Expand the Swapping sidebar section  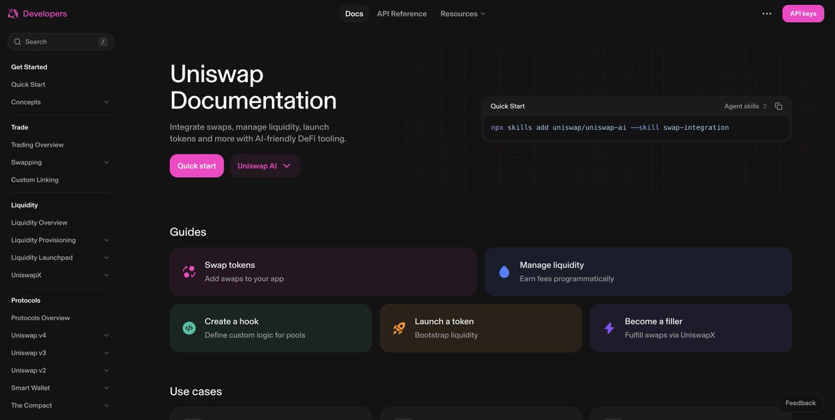(x=106, y=163)
